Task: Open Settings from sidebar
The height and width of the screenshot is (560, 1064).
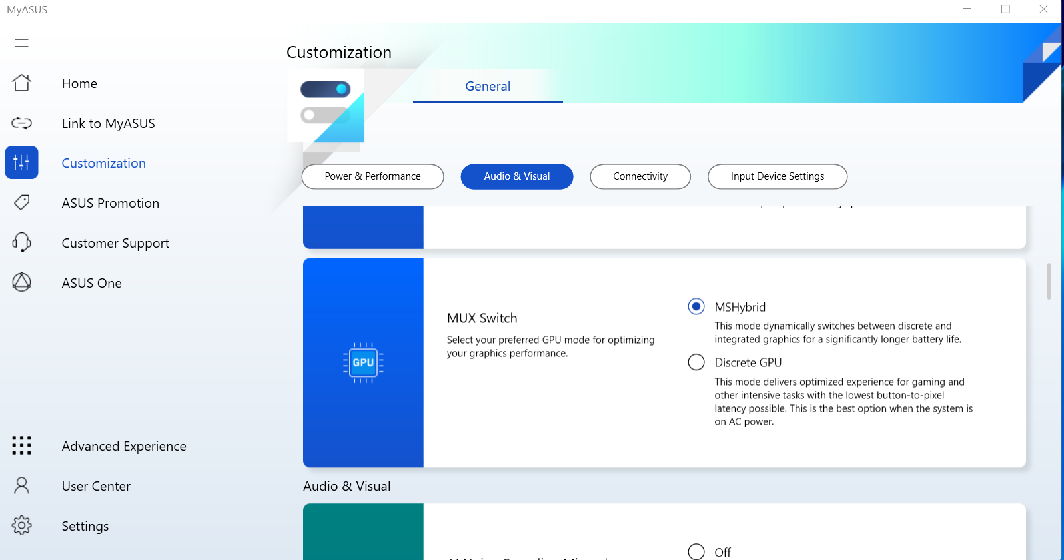Action: pyautogui.click(x=85, y=526)
